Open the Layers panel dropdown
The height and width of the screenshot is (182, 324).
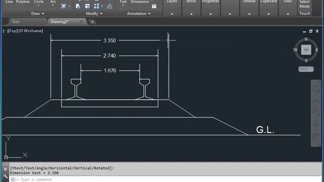pos(172,14)
